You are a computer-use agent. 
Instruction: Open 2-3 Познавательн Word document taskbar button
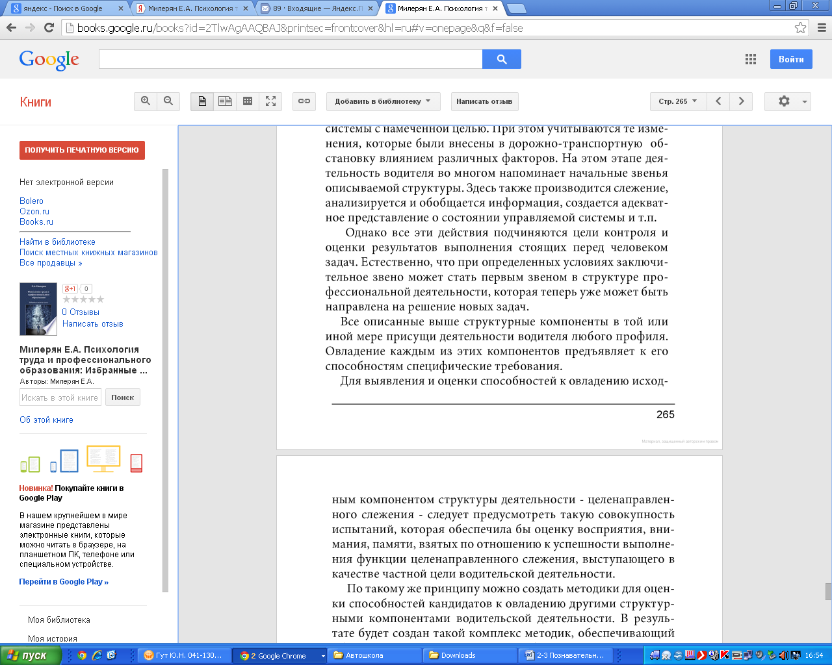coord(565,655)
